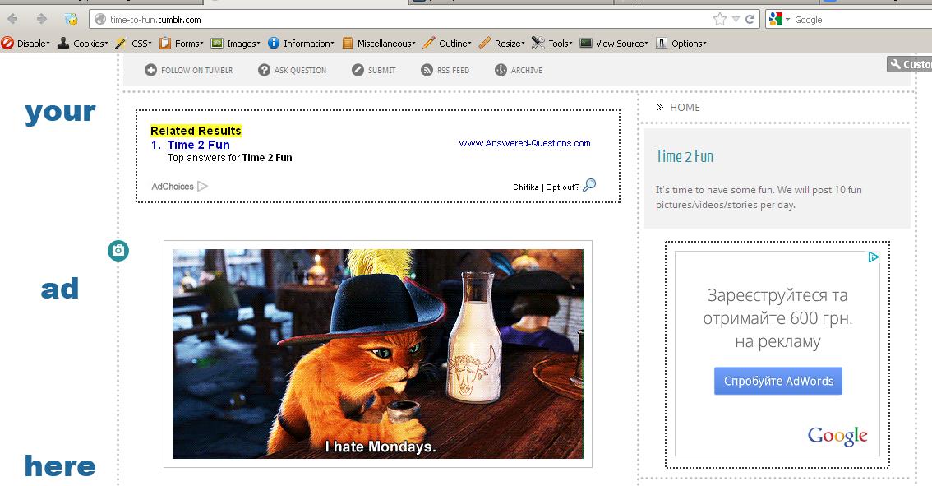Expand the Options dropdown
This screenshot has width=932, height=486.
coord(681,44)
